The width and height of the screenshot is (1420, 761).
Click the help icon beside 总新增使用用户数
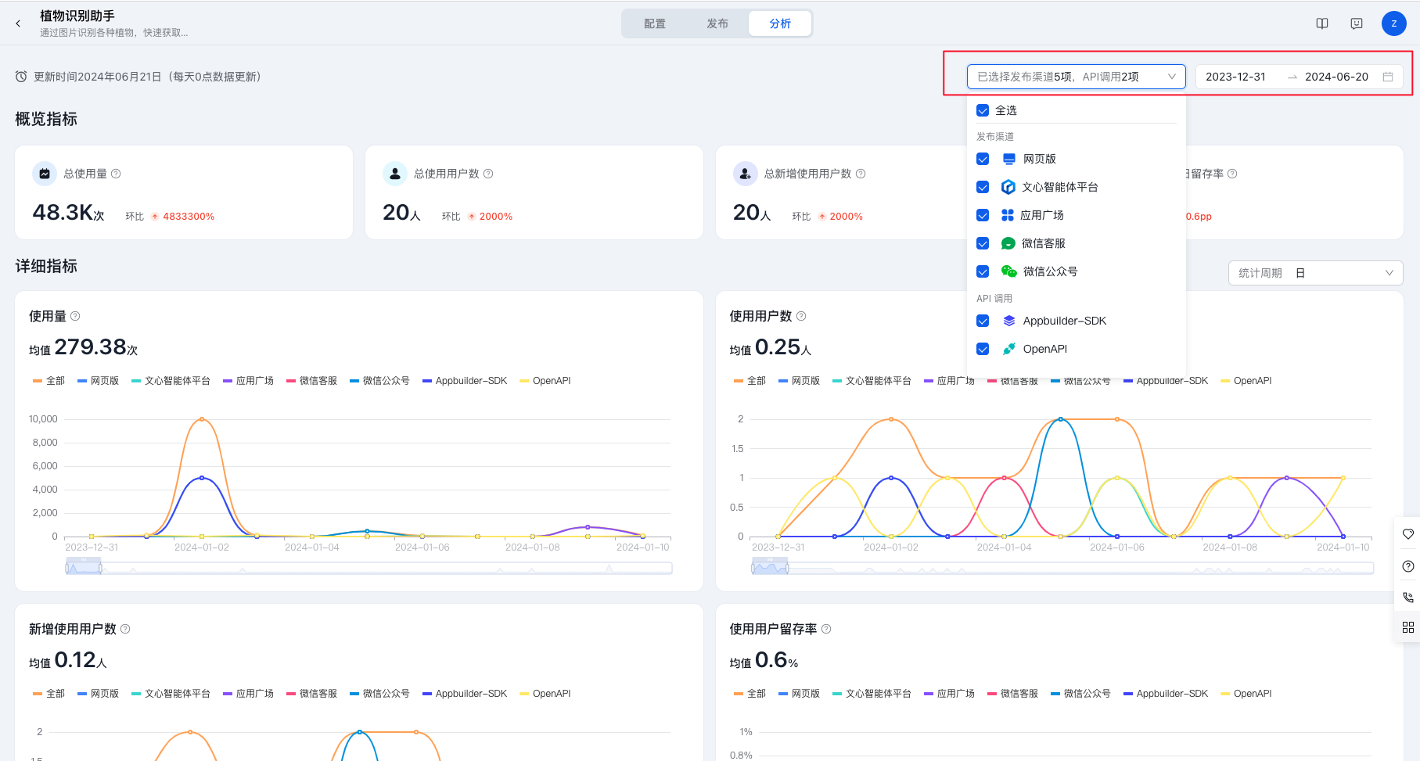[x=861, y=174]
